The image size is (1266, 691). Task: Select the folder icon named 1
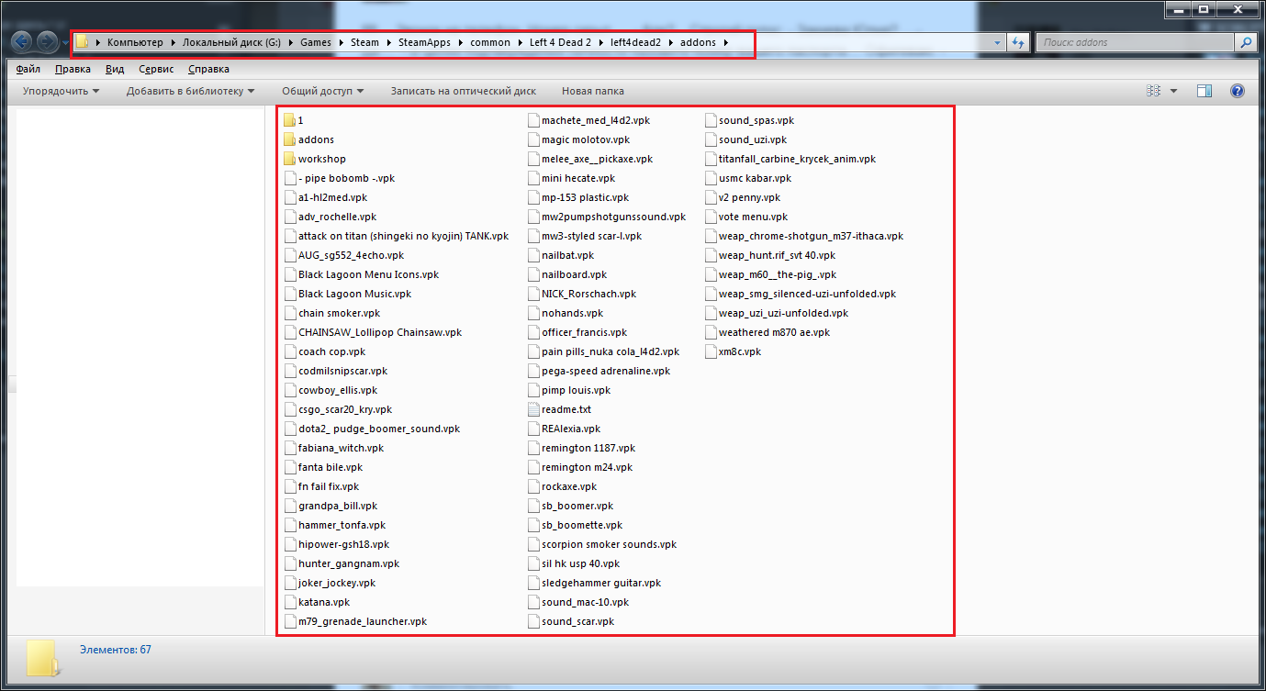pyautogui.click(x=289, y=120)
